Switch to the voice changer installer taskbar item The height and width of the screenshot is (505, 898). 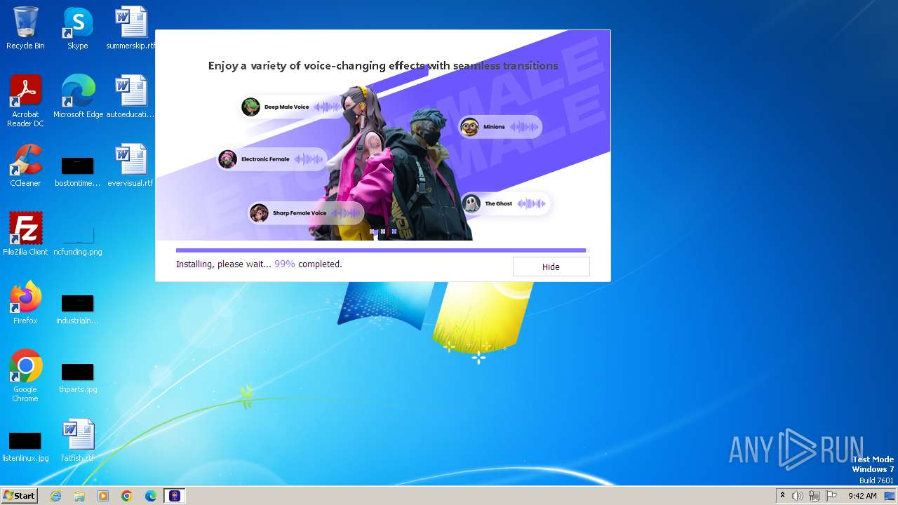(x=175, y=496)
